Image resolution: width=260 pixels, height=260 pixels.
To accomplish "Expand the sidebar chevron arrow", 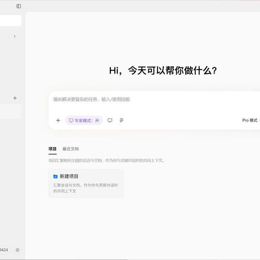I will pos(15,36).
